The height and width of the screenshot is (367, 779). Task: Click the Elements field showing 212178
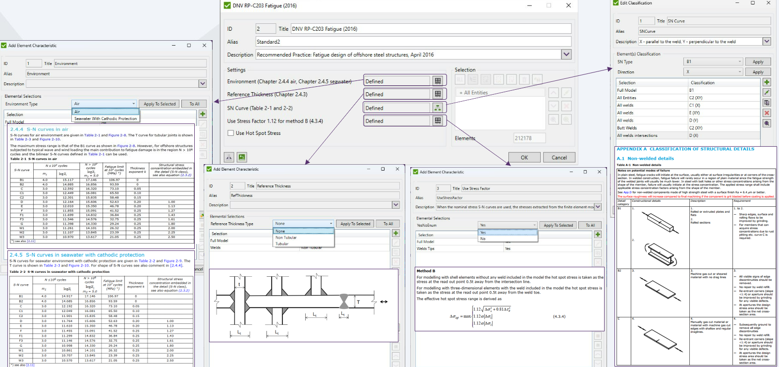click(x=530, y=138)
